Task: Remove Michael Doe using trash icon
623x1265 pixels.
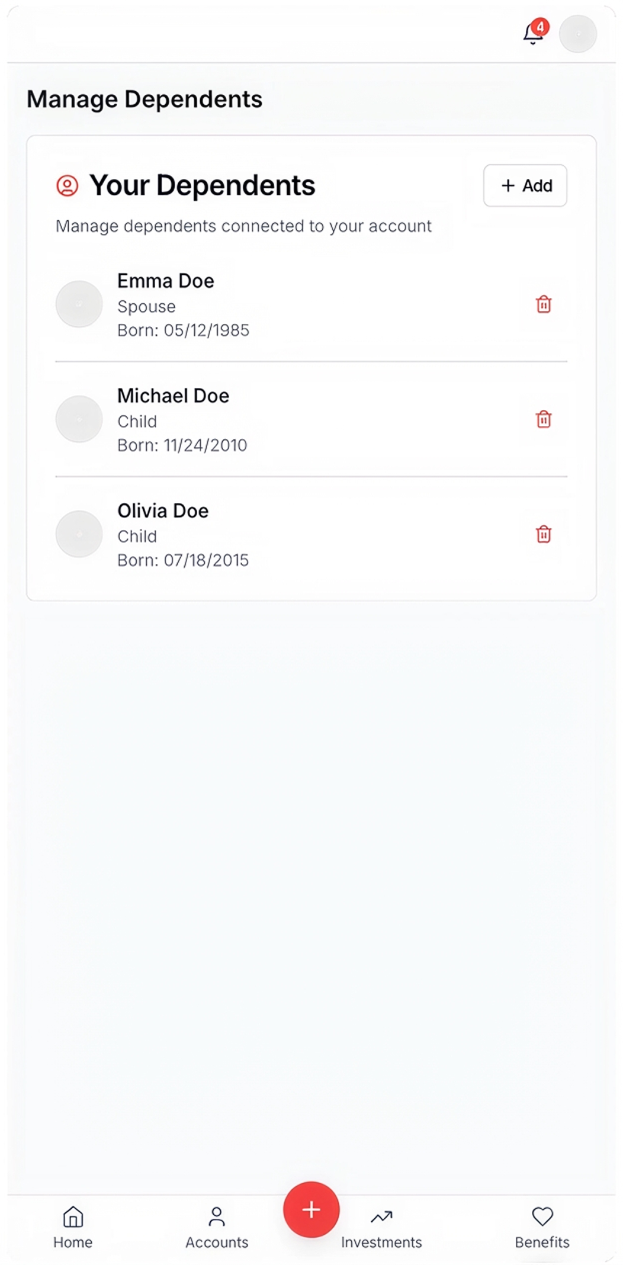Action: (544, 419)
